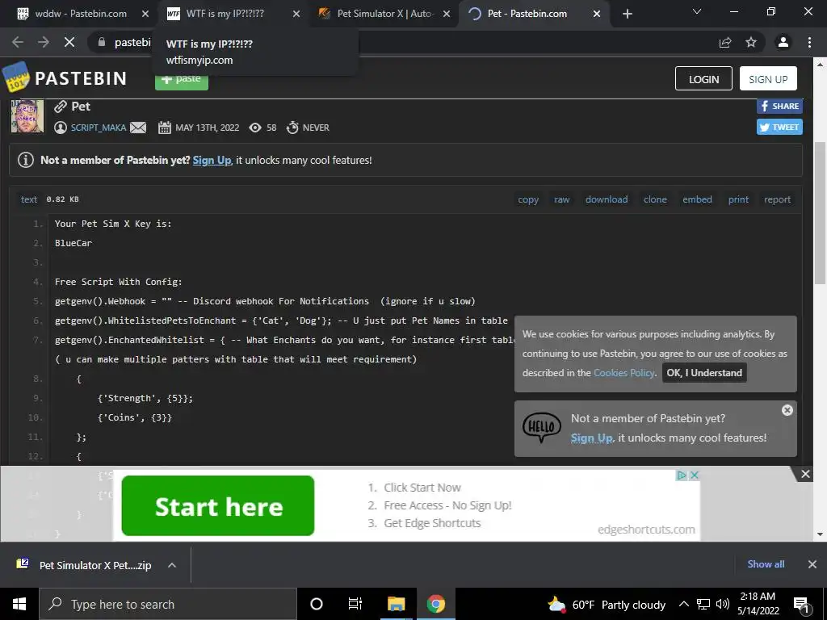Collapse the bottom ad banner
Screen dimensions: 827x620
click(805, 474)
